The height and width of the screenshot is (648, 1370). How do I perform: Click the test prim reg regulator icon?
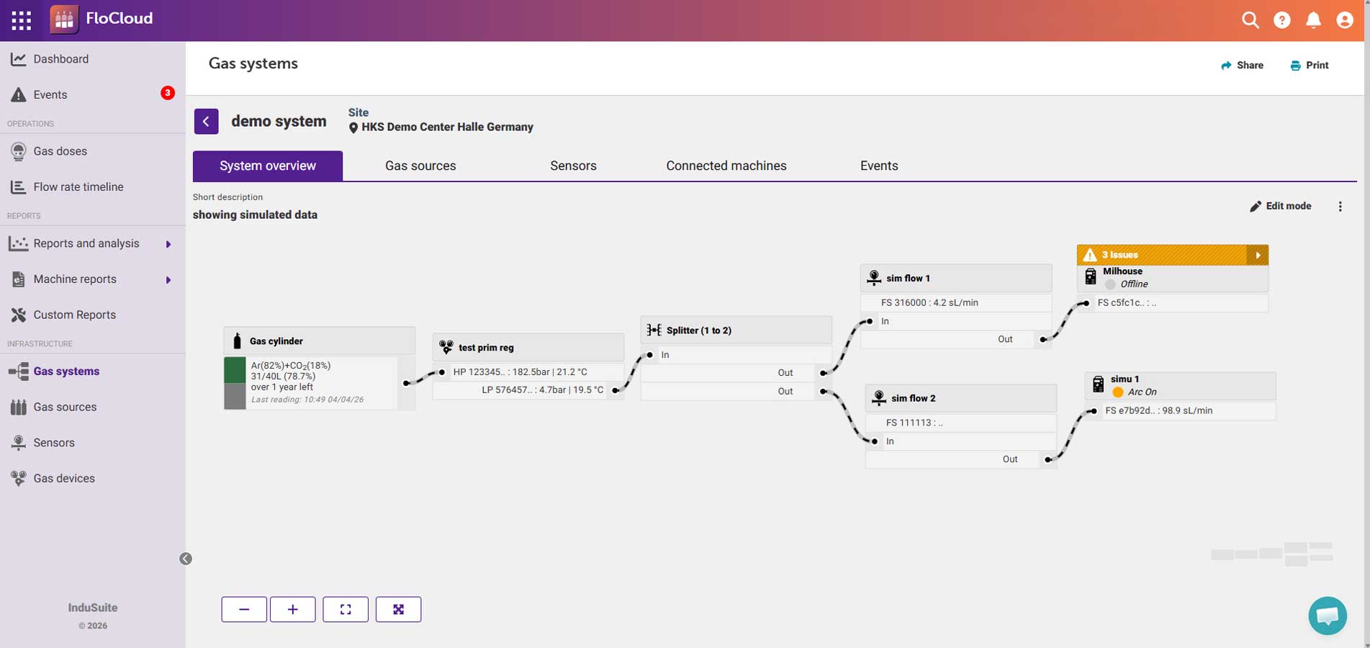point(446,347)
